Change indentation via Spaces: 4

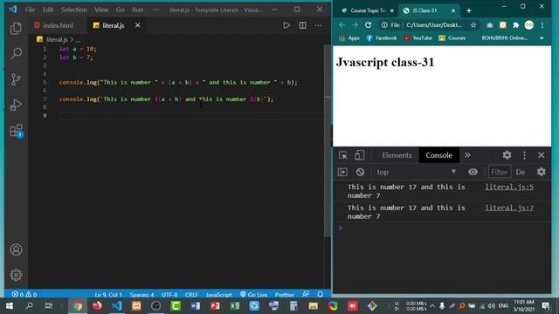tap(141, 295)
